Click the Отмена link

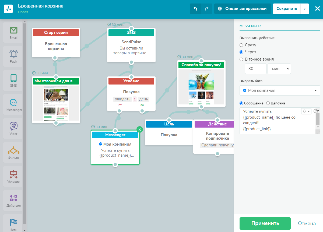(307, 223)
